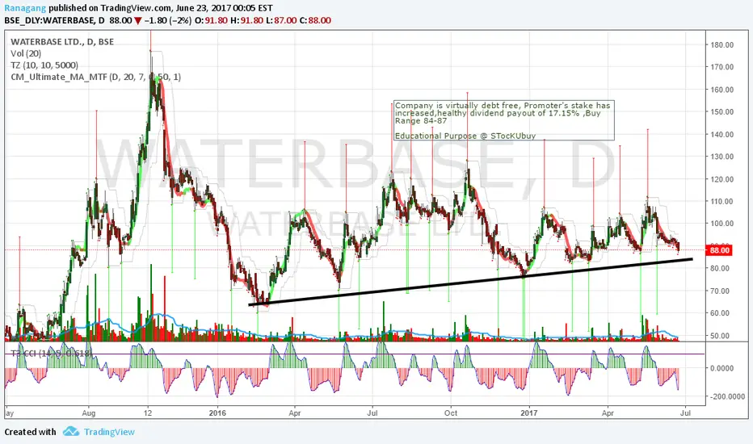The image size is (753, 444).
Task: Click the 12 time axis label
Action: pyautogui.click(x=148, y=413)
